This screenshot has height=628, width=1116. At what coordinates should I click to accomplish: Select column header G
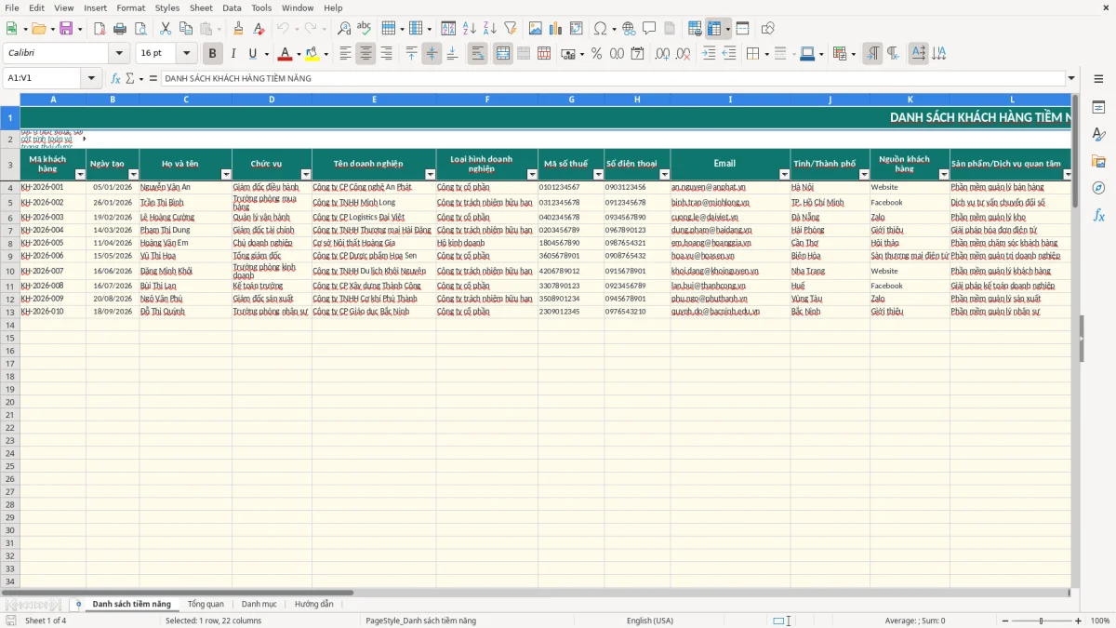[571, 99]
